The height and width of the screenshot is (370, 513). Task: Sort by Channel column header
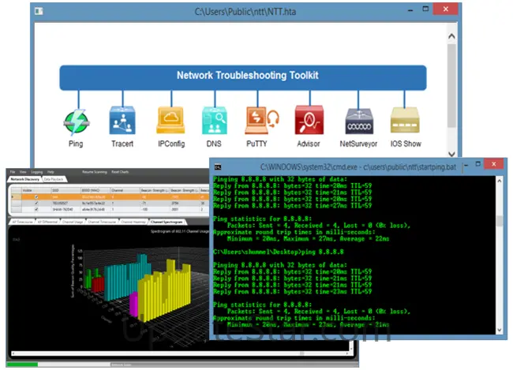click(x=125, y=190)
